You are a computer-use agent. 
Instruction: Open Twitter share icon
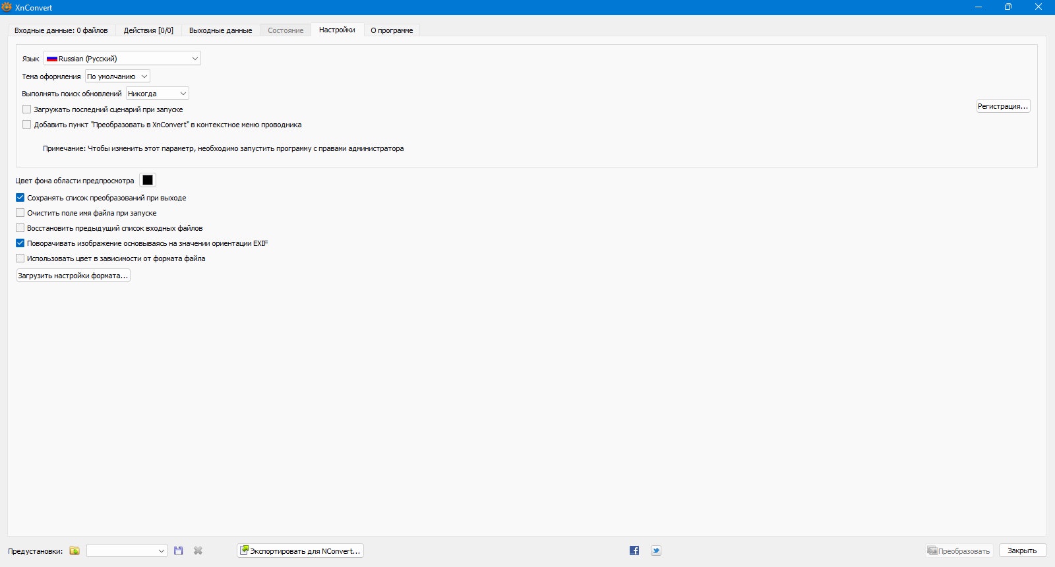point(656,551)
